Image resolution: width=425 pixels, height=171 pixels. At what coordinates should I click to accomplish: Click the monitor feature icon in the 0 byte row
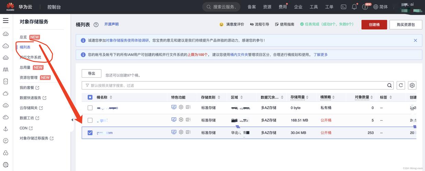tap(174, 107)
